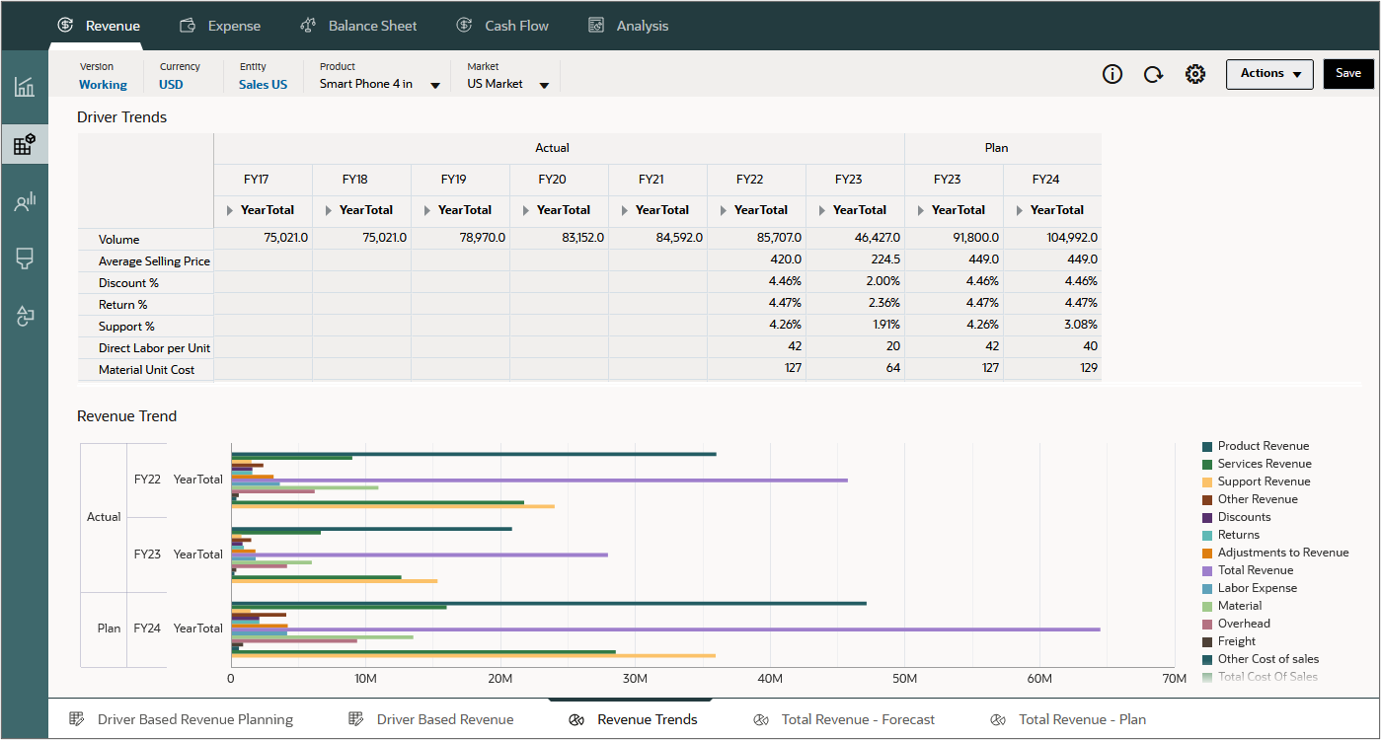Viewport: 1381px width, 740px height.
Task: Open the Cash Flow tab
Action: point(502,26)
